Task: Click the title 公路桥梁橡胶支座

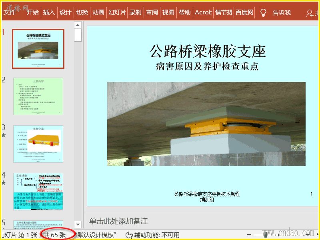Action: click(207, 51)
